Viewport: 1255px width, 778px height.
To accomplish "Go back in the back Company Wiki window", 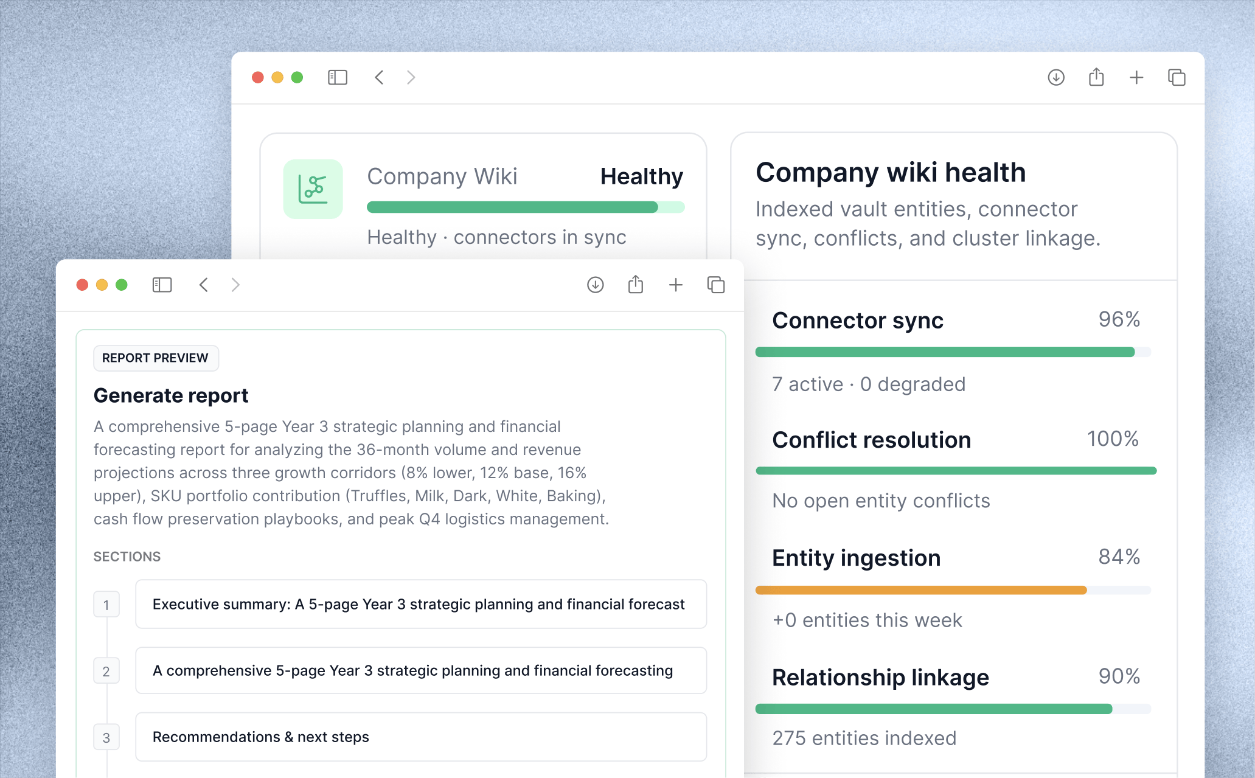I will pos(379,77).
